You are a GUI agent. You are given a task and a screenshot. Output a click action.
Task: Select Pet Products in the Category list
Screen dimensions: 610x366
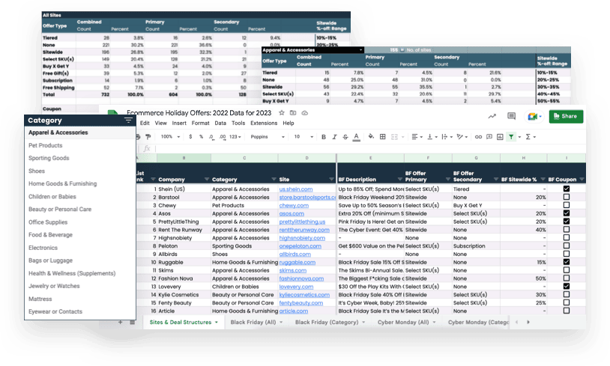(46, 145)
